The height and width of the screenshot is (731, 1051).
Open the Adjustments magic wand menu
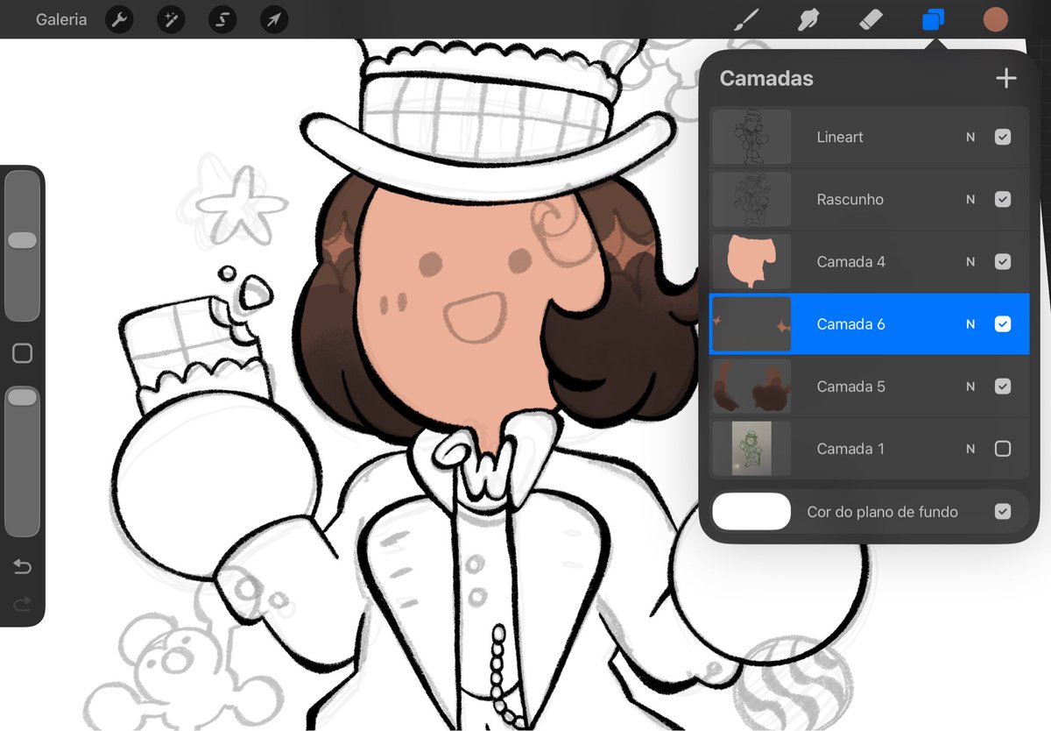(x=170, y=19)
